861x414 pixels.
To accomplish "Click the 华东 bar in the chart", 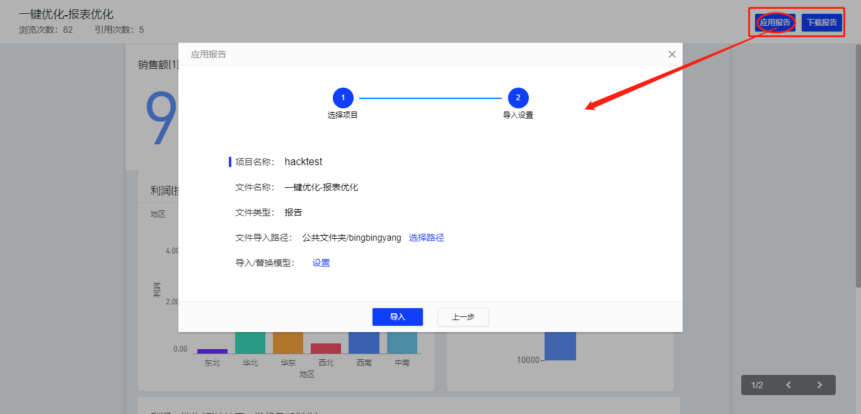I will tap(288, 343).
